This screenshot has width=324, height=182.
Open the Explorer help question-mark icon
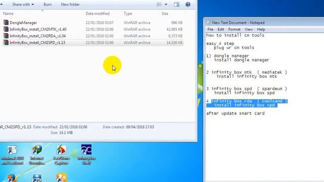tap(188, 5)
